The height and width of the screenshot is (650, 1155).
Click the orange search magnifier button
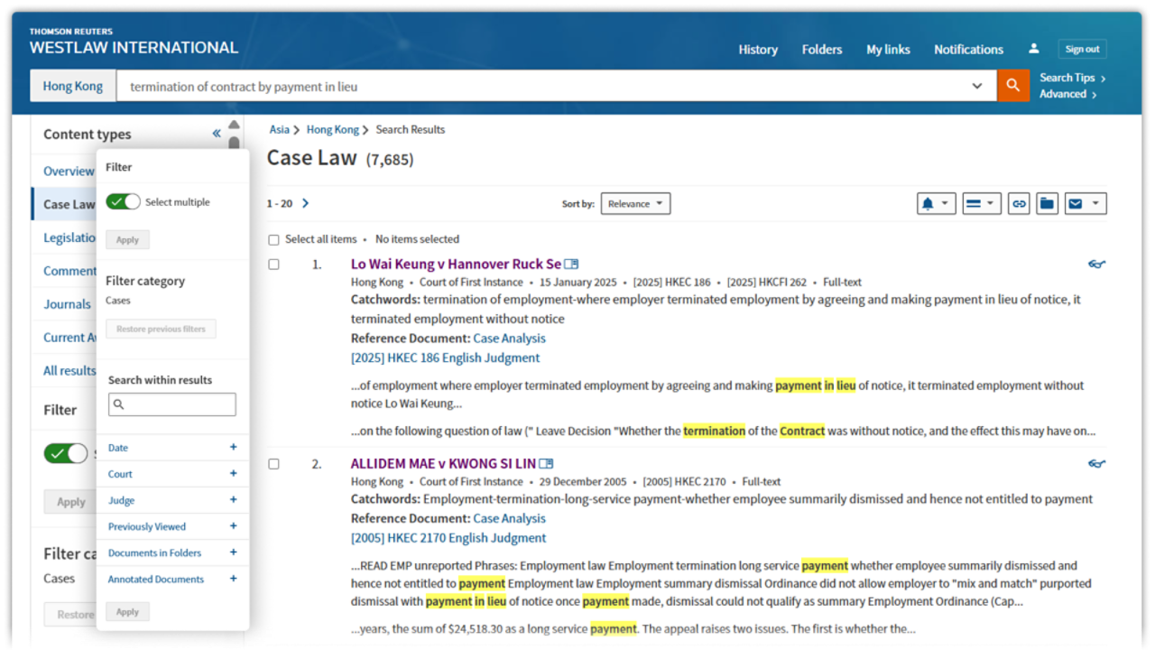pos(1012,86)
